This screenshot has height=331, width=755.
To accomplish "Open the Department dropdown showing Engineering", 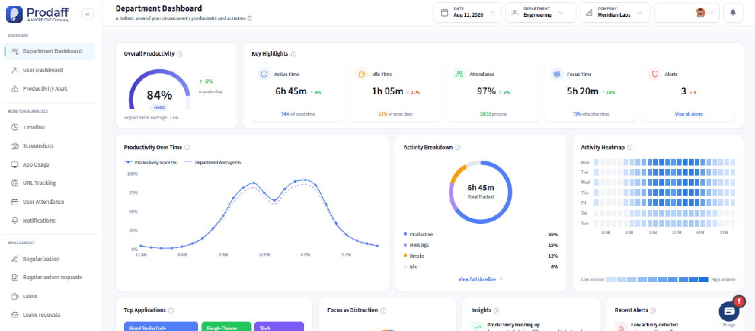I will [540, 13].
